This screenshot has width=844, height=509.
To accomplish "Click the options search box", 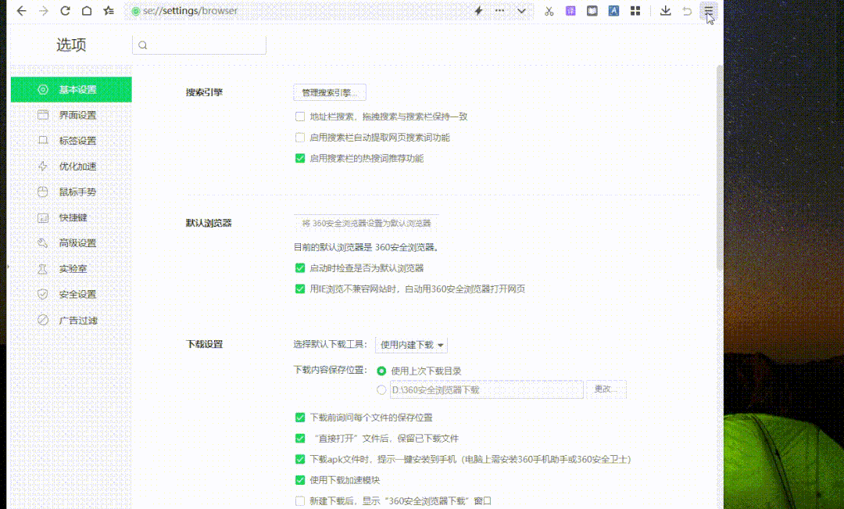I will (199, 45).
